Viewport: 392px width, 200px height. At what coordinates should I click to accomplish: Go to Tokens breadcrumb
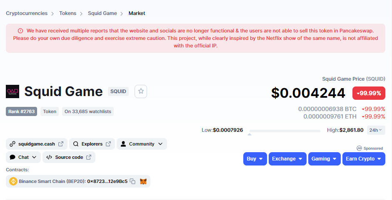[67, 13]
